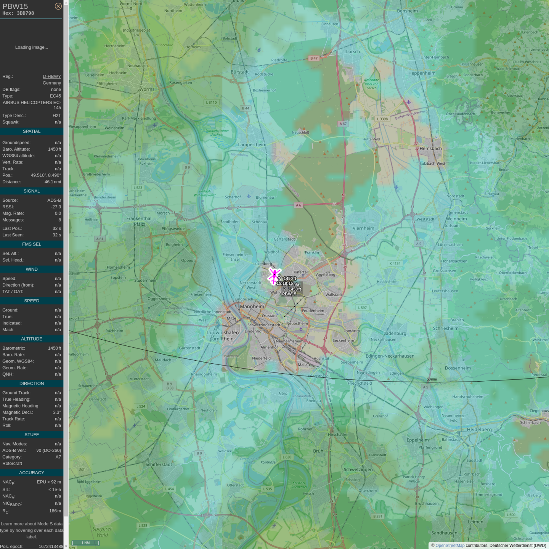Screen dimensions: 549x549
Task: Select the A 67 motorway shield
Action: 343,124
